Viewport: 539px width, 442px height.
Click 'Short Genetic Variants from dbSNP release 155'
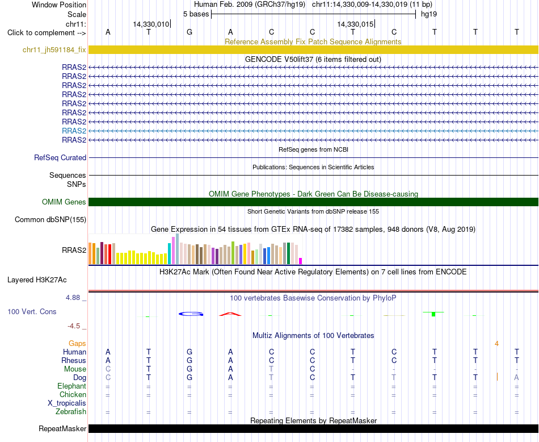coord(313,211)
